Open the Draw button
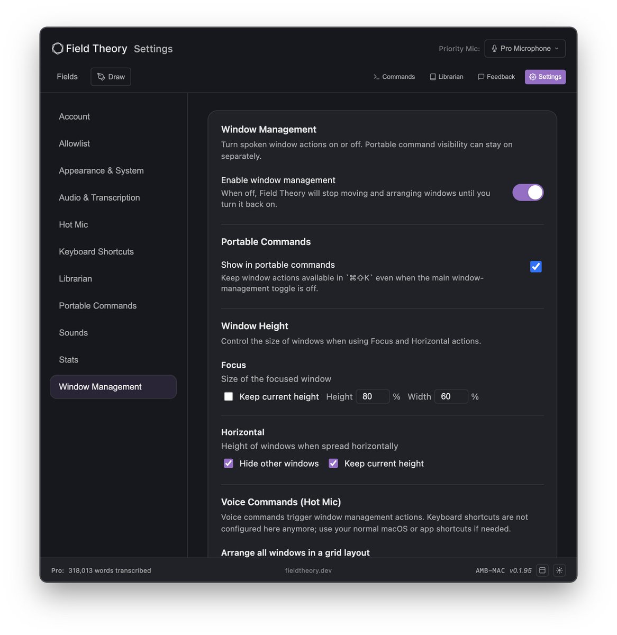The width and height of the screenshot is (617, 635). click(x=111, y=77)
